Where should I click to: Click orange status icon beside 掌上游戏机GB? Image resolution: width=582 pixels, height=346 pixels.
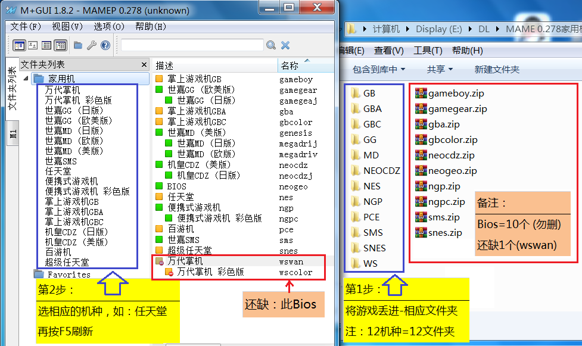pyautogui.click(x=159, y=79)
